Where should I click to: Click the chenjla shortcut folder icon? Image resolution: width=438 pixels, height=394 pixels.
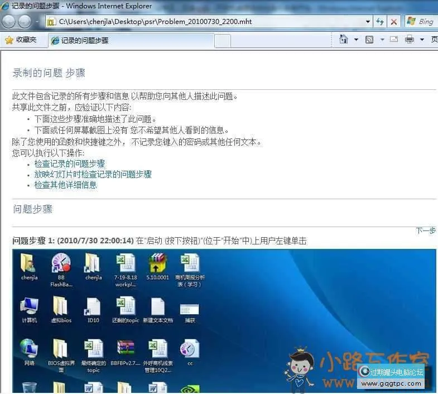pyautogui.click(x=93, y=266)
